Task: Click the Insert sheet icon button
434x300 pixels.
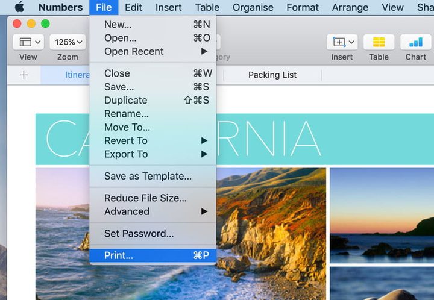Action: [x=342, y=42]
